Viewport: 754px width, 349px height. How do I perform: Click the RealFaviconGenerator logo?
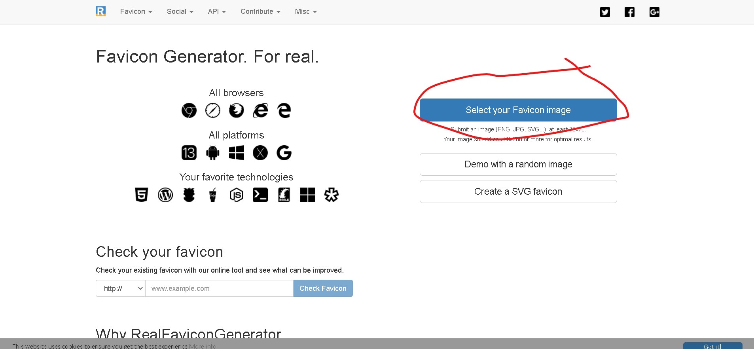[x=101, y=11]
